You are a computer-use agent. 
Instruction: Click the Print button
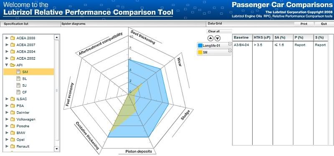(x=304, y=24)
